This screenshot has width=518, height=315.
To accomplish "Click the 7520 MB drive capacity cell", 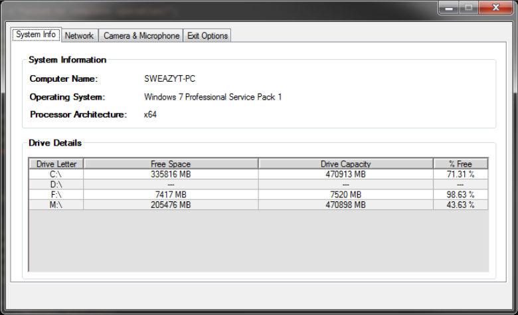I will [345, 195].
